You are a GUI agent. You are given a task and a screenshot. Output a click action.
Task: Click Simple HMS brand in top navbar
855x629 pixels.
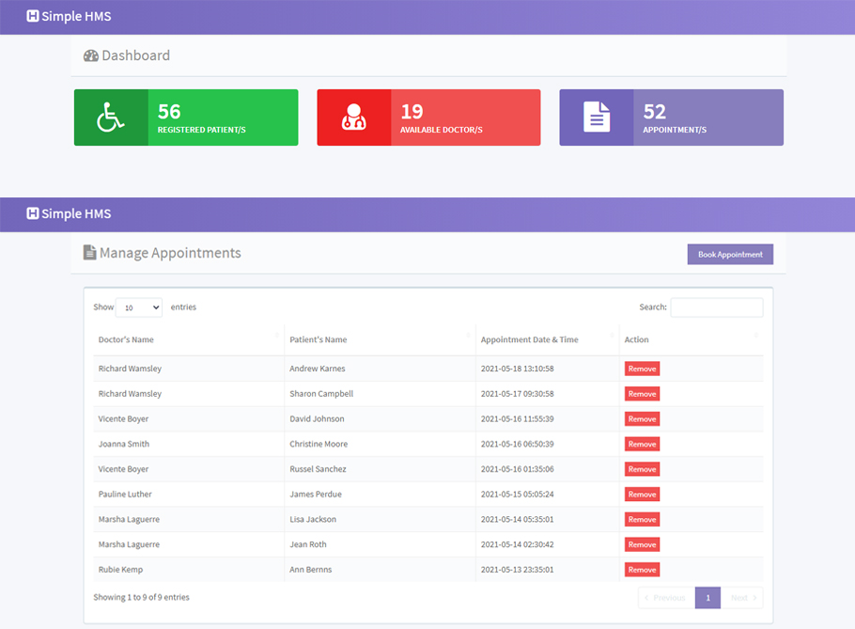pos(69,16)
